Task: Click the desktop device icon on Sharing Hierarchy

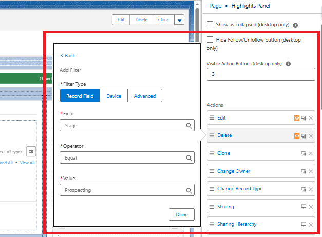Action: click(304, 225)
